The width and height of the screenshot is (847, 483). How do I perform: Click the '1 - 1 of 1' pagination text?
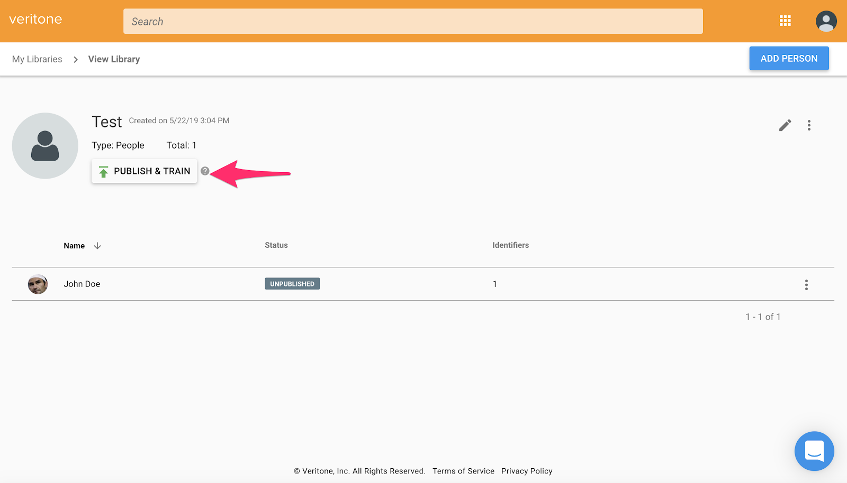pos(763,317)
